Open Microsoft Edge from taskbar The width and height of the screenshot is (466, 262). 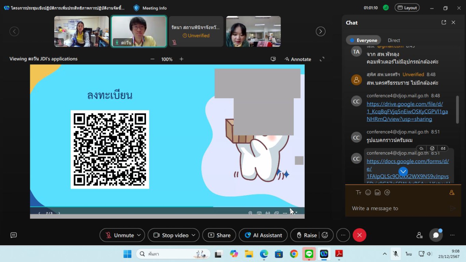point(264,254)
